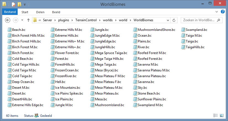The image size is (228, 121).
Task: Switch to the Beeld ribbon tab
Action: (56, 12)
